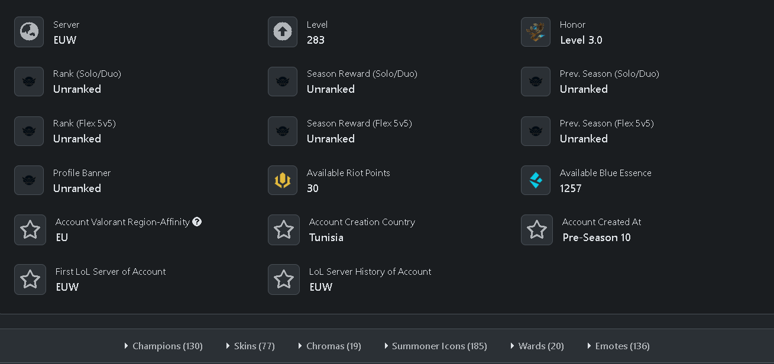The height and width of the screenshot is (364, 774).
Task: Click the Account Creation Country star icon
Action: click(x=284, y=230)
